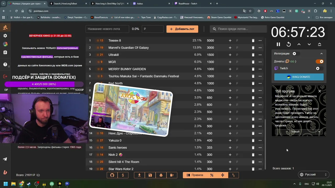Delete the Теккен 8 lot
This screenshot has height=188, width=335.
tap(253, 40)
